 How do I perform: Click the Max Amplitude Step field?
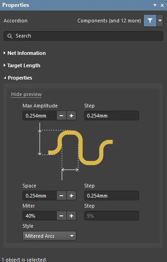coord(112,116)
